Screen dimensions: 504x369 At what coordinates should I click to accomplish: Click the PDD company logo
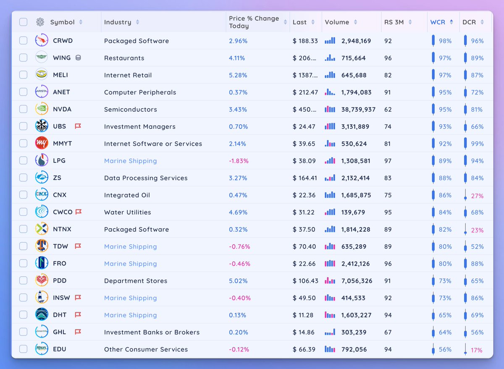(x=42, y=280)
